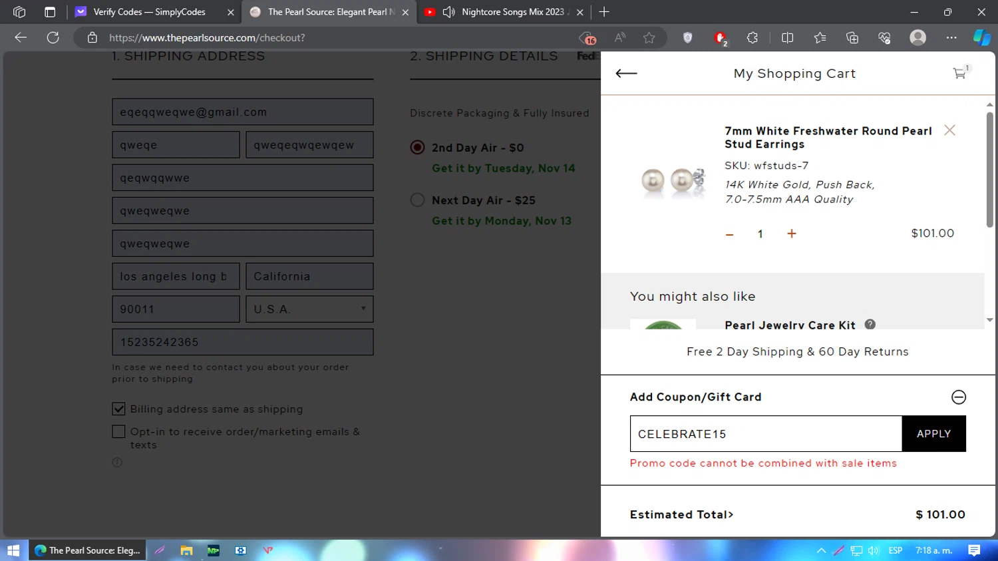Open network settings tray icon
The height and width of the screenshot is (561, 998).
pos(856,550)
